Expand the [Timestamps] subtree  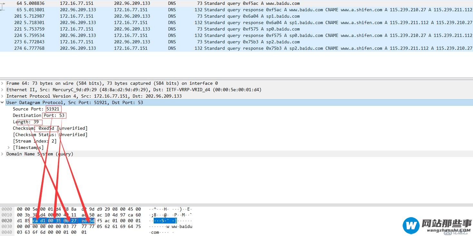click(x=9, y=147)
